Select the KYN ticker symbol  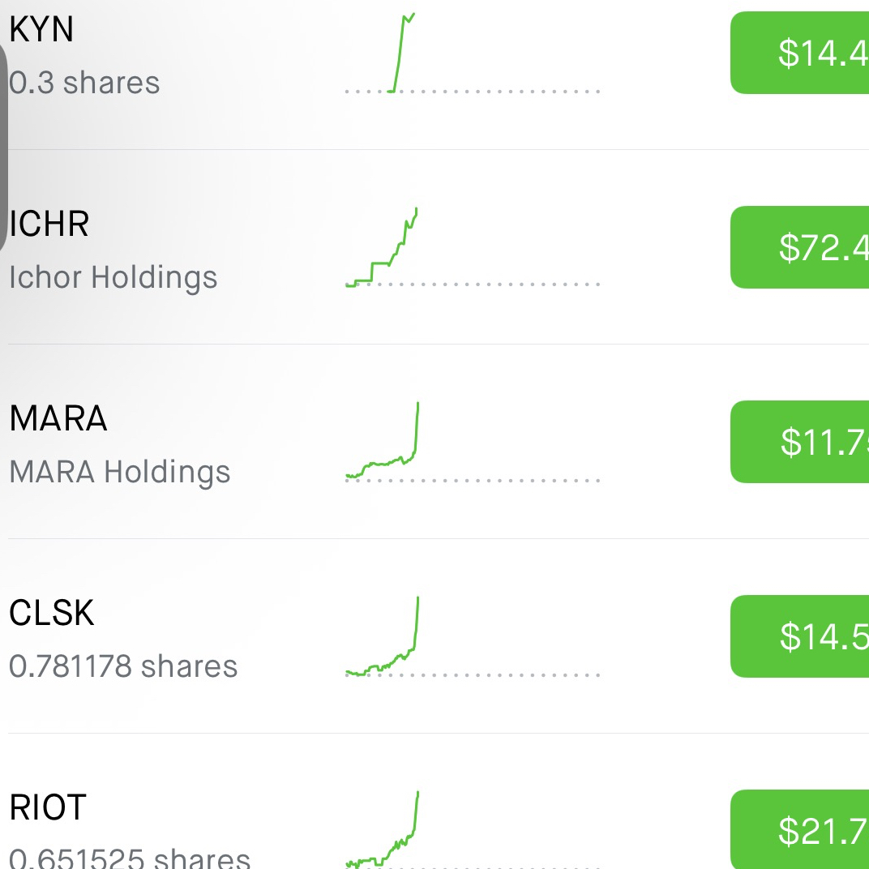click(41, 29)
